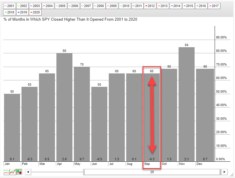
Task: Switch to the separate lines chart mode icon
Action: [6, 172]
